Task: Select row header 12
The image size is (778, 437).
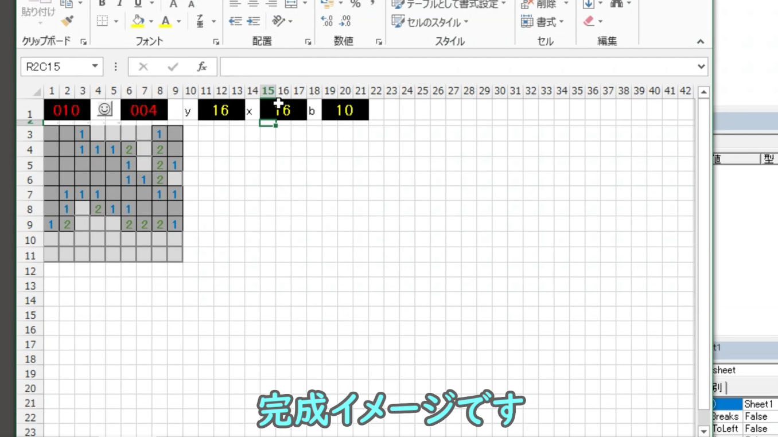Action: (x=30, y=271)
